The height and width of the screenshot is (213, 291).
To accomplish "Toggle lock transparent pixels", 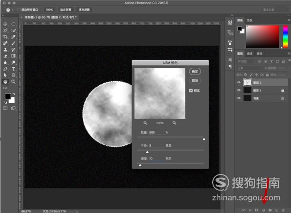I will (245, 75).
